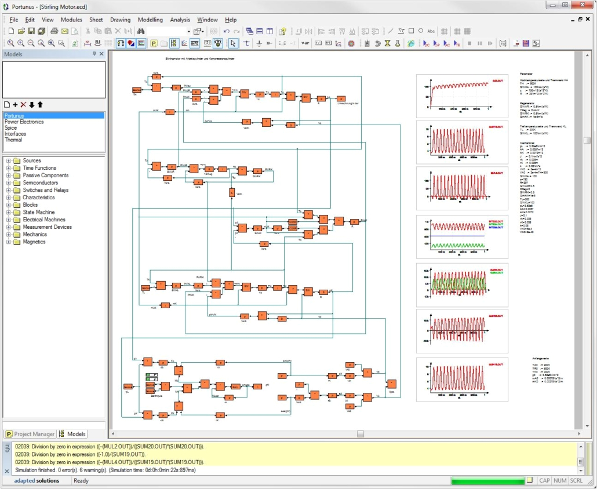The width and height of the screenshot is (597, 489).
Task: Open the Analysis menu
Action: tap(180, 19)
